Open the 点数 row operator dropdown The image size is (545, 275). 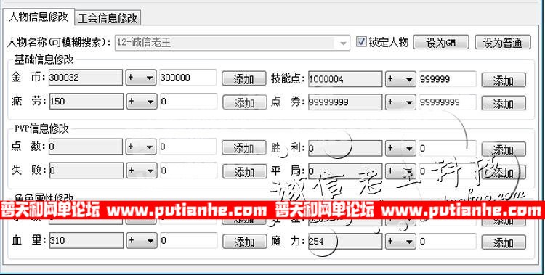tap(141, 147)
